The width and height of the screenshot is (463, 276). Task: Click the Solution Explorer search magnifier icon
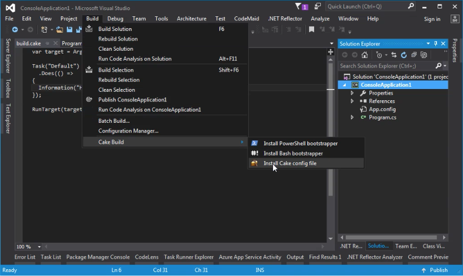pyautogui.click(x=439, y=66)
